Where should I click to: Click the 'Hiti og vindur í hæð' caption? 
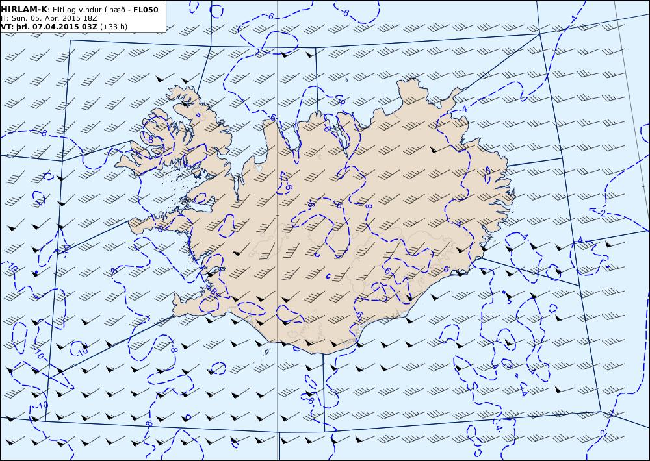(x=88, y=10)
